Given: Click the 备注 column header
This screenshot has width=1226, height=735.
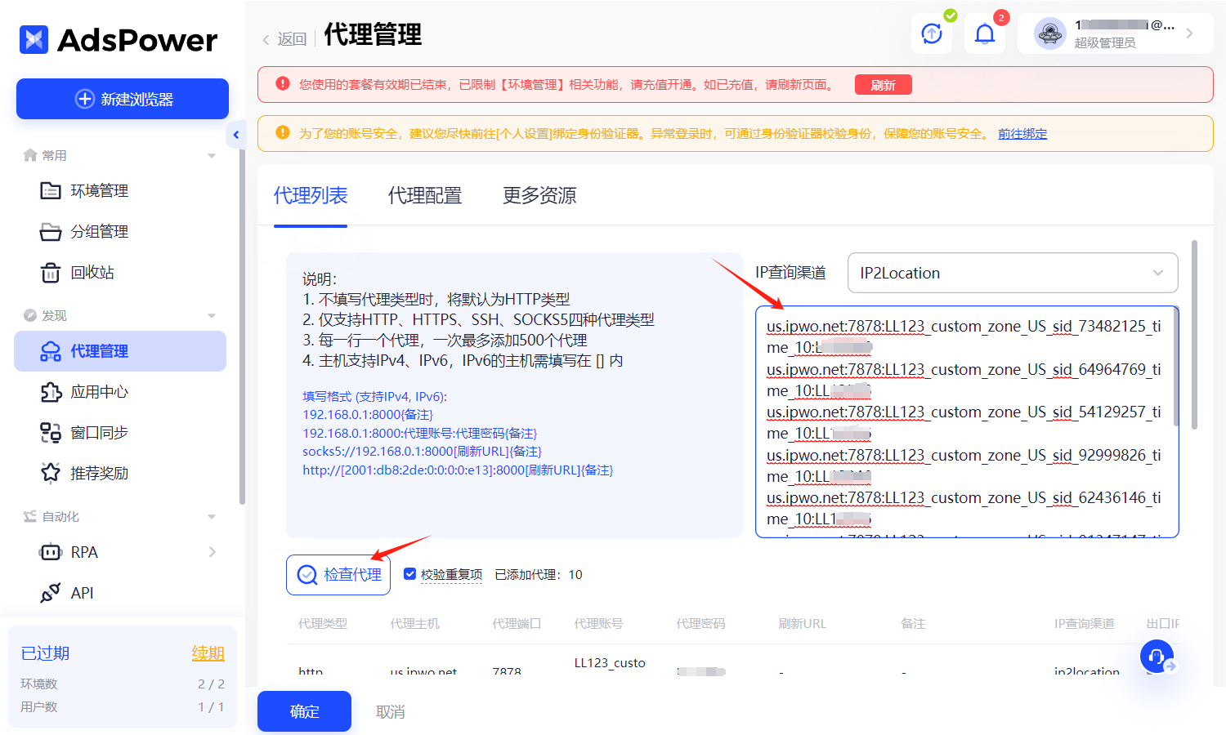Looking at the screenshot, I should [913, 624].
